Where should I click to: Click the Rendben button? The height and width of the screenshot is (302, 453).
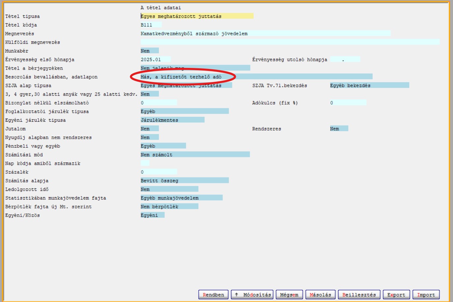[x=213, y=295]
